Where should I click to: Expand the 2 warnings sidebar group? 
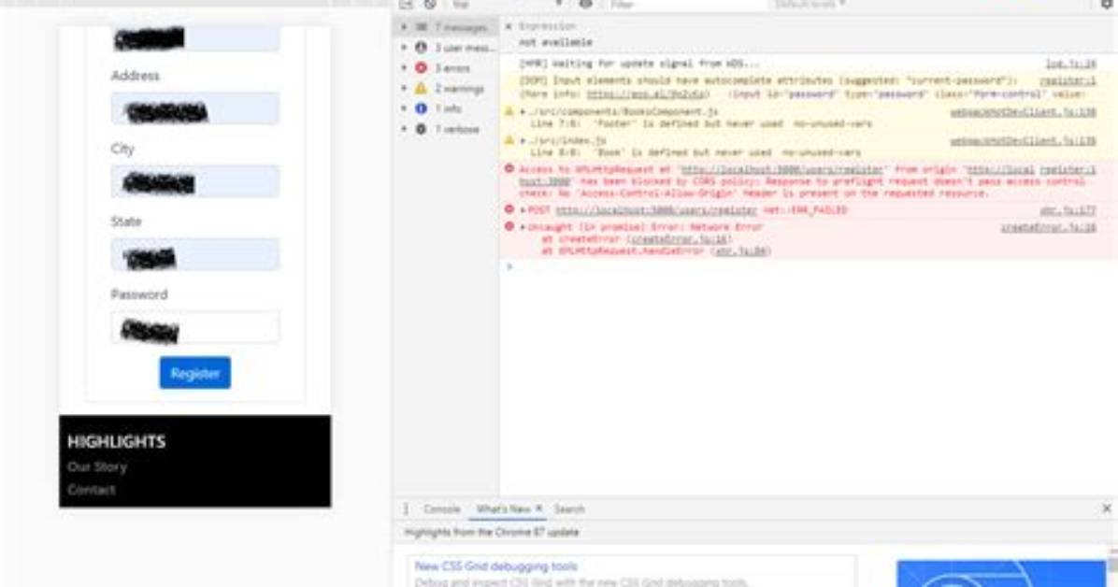tap(404, 89)
